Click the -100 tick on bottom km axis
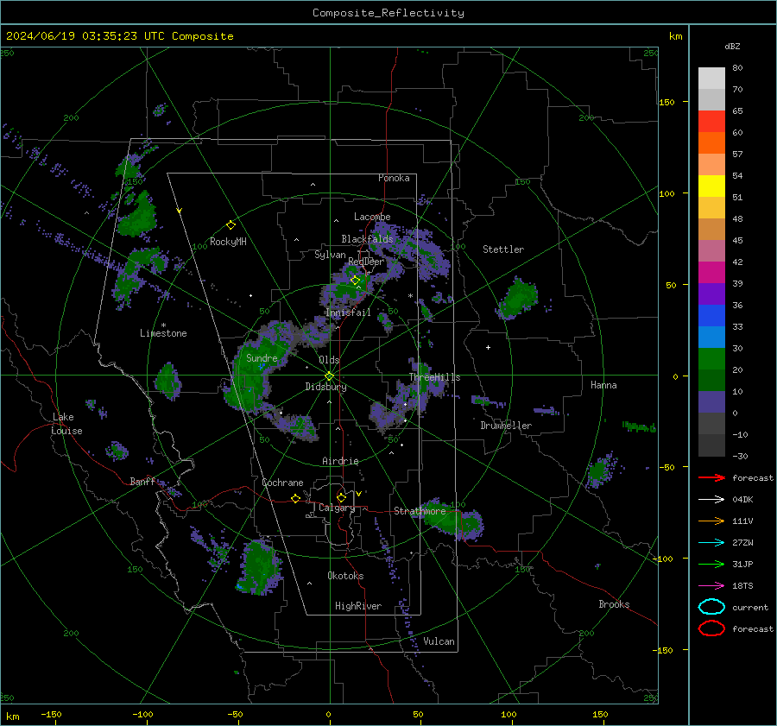The width and height of the screenshot is (777, 726). (142, 714)
